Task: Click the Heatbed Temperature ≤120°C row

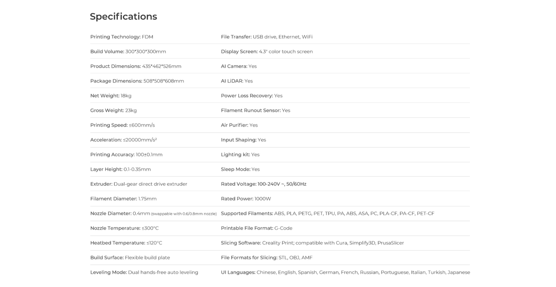Action: [126, 243]
